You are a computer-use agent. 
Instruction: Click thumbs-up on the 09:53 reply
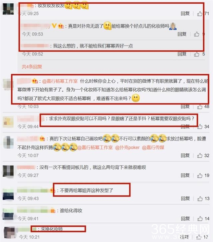pyautogui.click(x=197, y=34)
